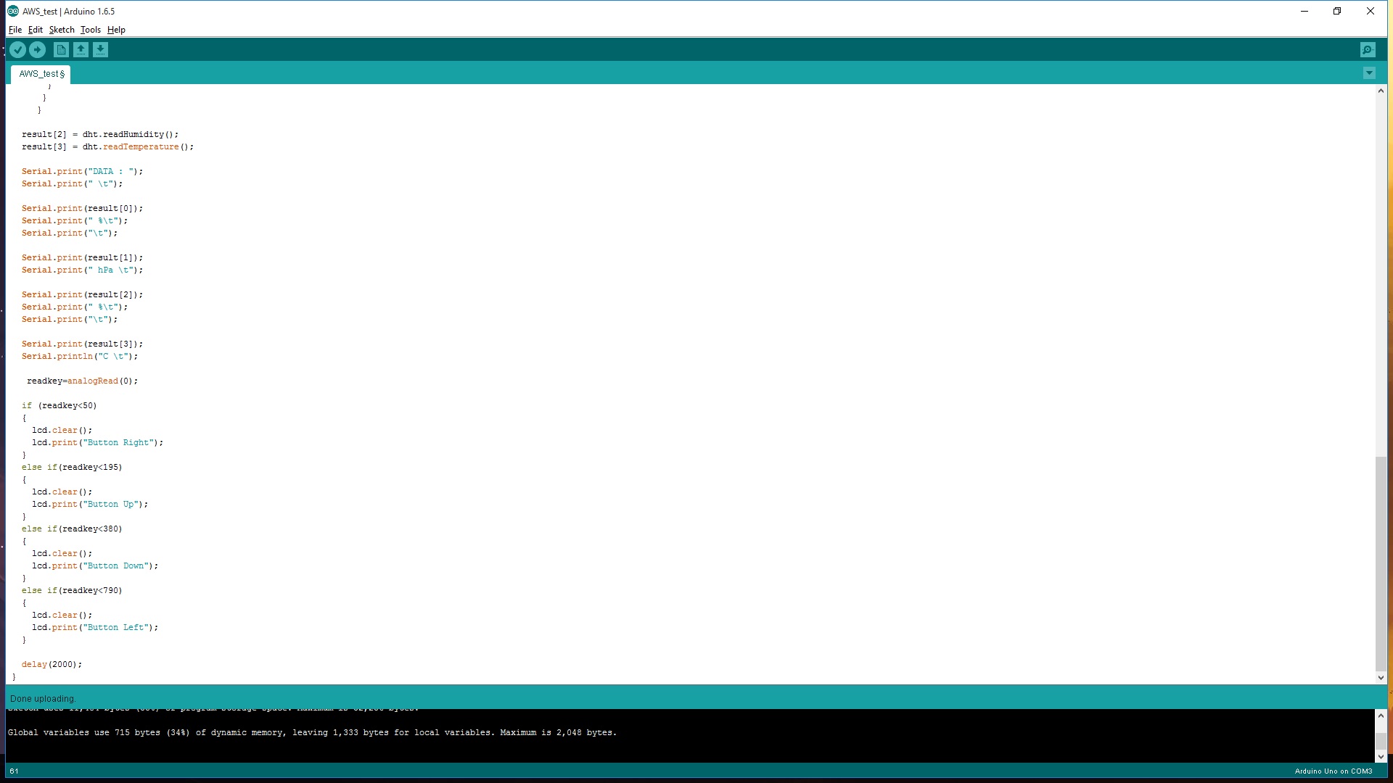The image size is (1393, 783).
Task: Click the lcd.print("Button Up") line
Action: click(x=90, y=505)
